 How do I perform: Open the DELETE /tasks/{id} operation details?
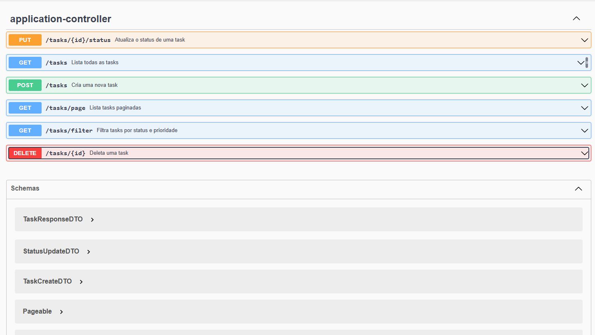click(x=584, y=153)
